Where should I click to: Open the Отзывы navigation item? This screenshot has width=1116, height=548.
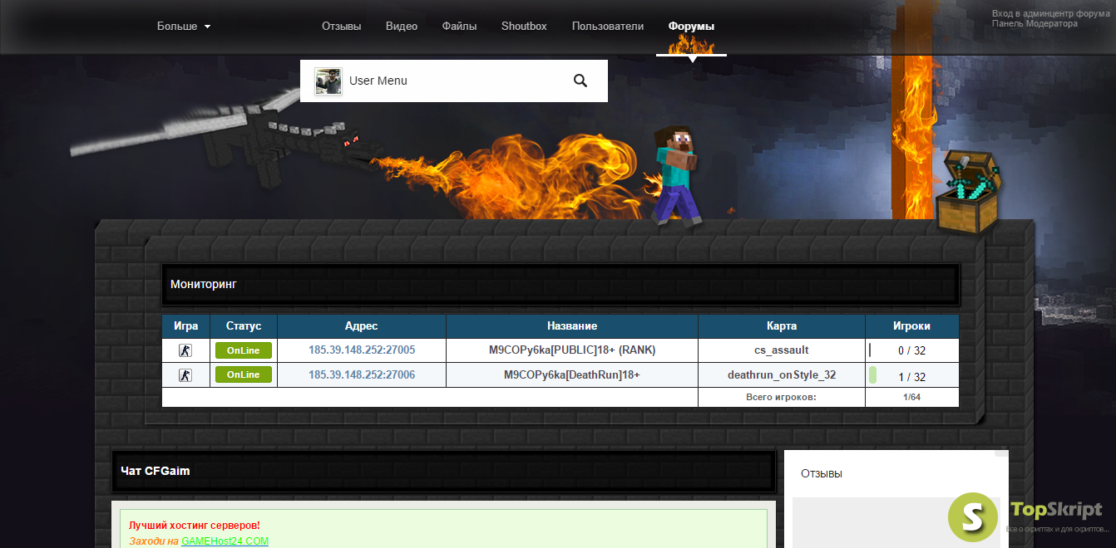tap(342, 26)
